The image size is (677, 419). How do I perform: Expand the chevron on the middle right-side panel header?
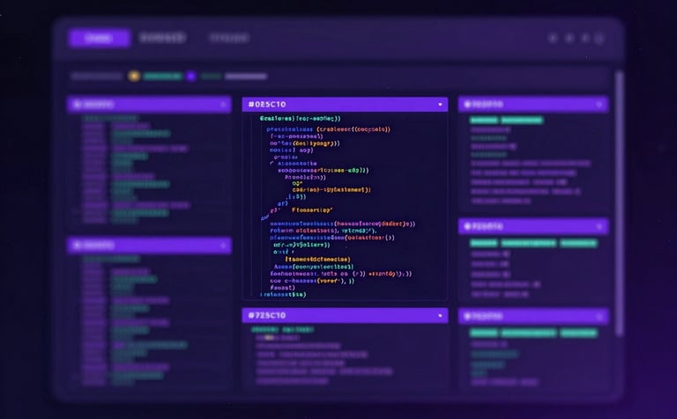tap(599, 226)
